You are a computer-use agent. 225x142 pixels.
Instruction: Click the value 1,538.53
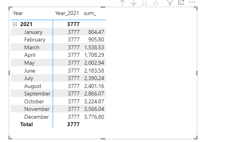pyautogui.click(x=94, y=48)
